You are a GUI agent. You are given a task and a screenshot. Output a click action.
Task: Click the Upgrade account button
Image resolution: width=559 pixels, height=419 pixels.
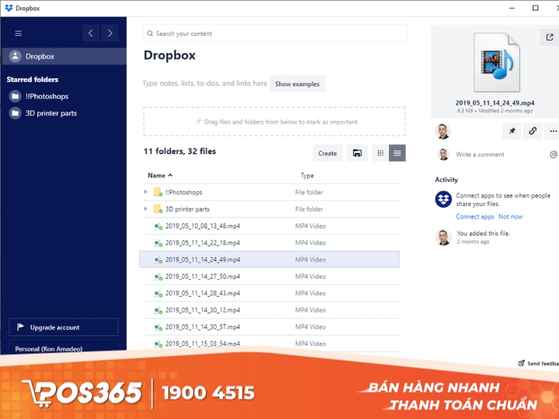[x=64, y=327]
